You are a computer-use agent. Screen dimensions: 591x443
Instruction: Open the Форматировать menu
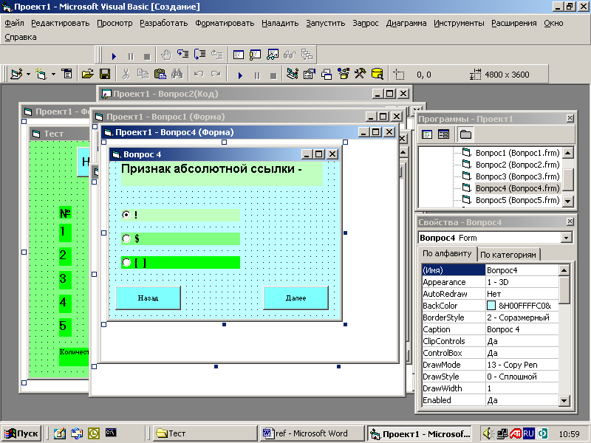click(225, 23)
